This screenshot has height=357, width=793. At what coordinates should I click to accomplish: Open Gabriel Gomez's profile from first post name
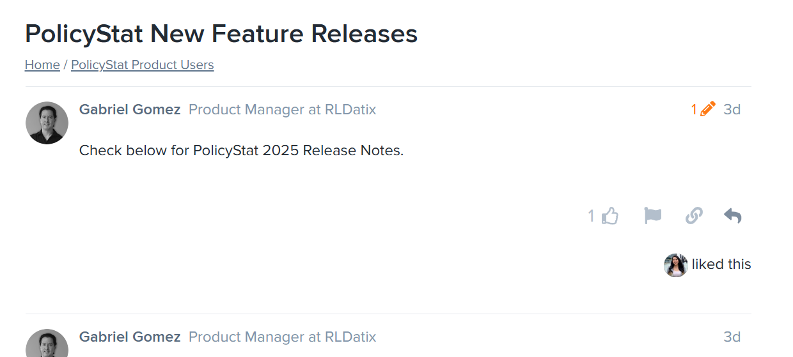pyautogui.click(x=130, y=110)
